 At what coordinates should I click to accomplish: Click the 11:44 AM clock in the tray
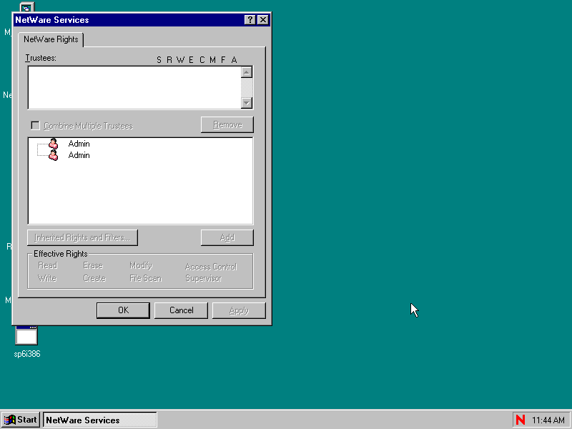[x=548, y=420]
